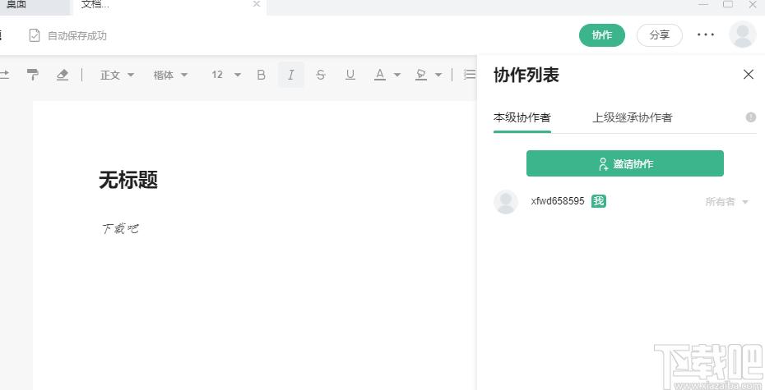Click the username xfwd658595
This screenshot has height=390, width=765.
(558, 201)
